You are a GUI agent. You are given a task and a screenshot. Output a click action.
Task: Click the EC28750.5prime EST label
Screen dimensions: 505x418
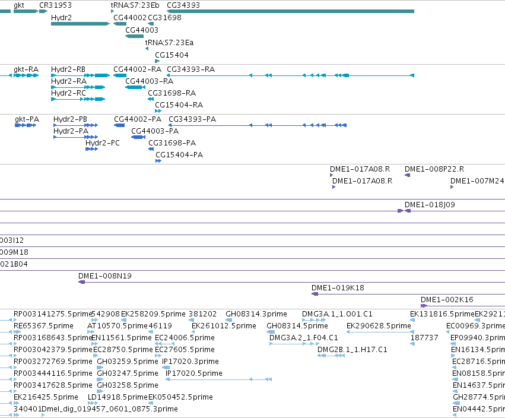[x=123, y=350]
